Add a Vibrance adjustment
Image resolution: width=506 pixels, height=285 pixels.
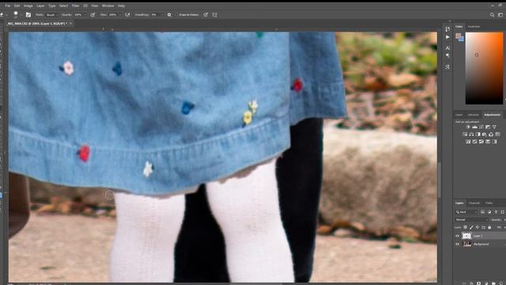pyautogui.click(x=494, y=127)
